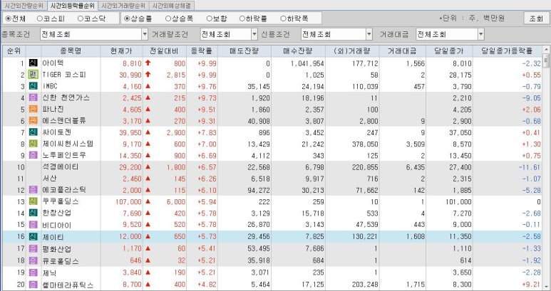Click the teal badge icon beside 제이티
The image size is (551, 291).
[34, 236]
